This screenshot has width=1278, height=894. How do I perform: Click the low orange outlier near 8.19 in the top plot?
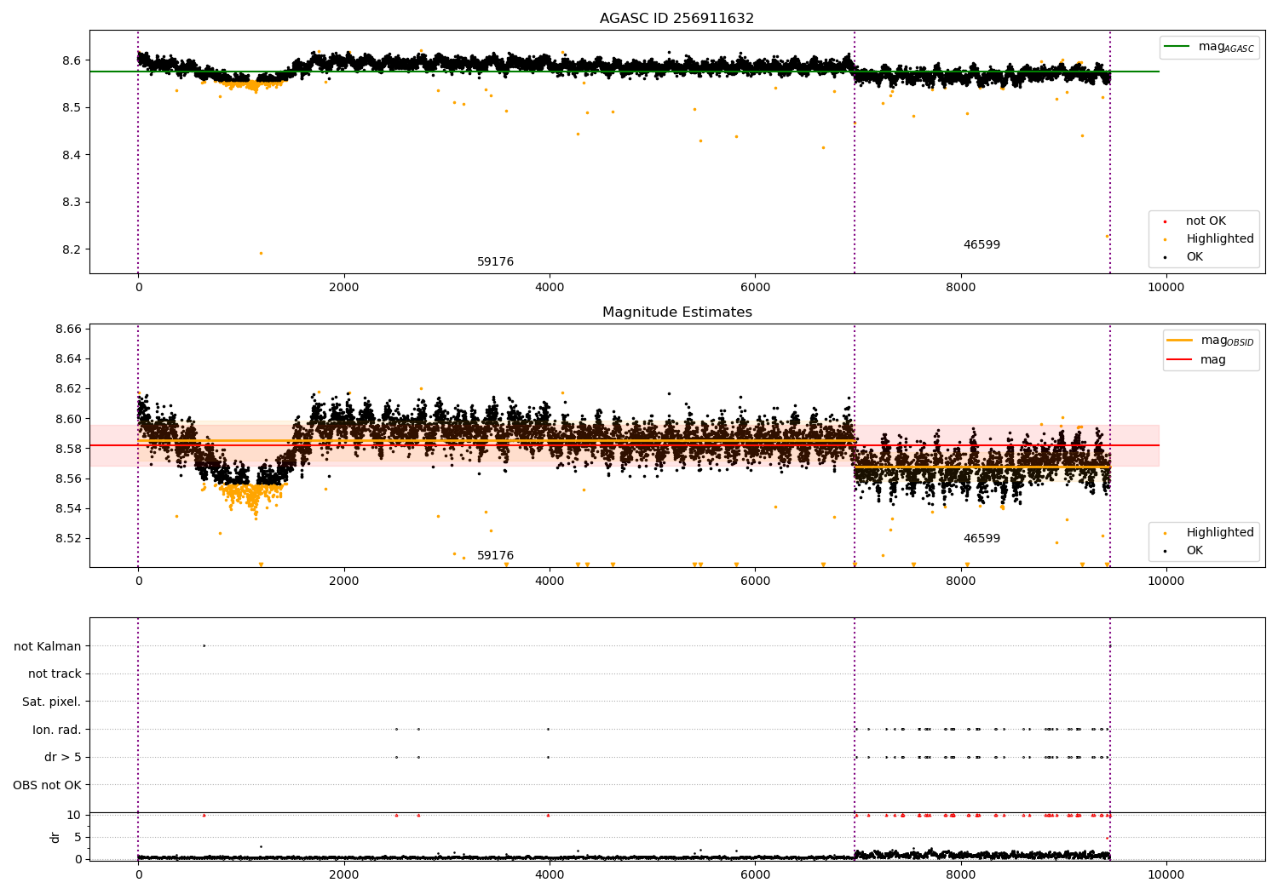coord(261,253)
